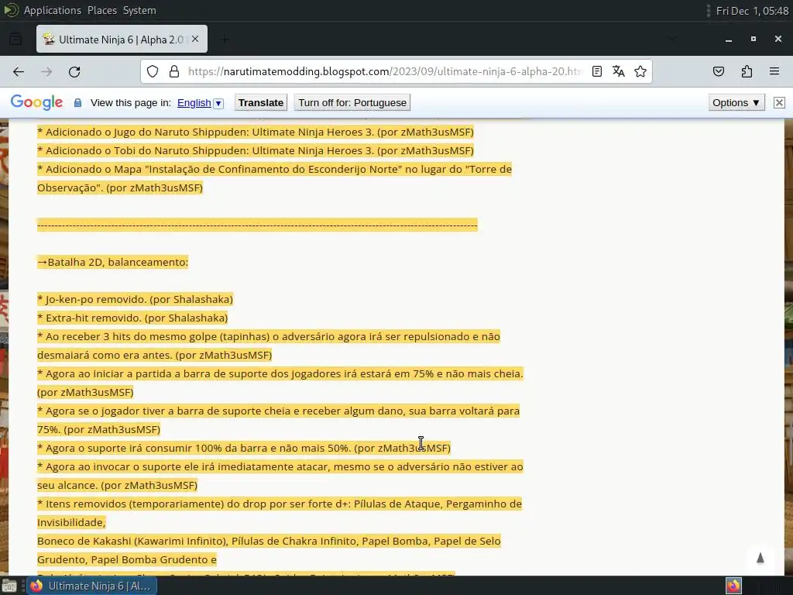This screenshot has height=595, width=793.
Task: Turn off translation for Portuguese
Action: (352, 103)
